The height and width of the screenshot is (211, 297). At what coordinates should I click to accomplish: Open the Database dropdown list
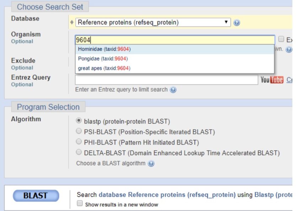tap(153, 22)
